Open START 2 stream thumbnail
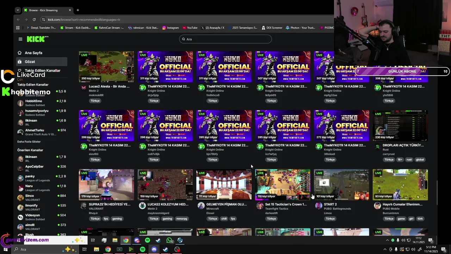 [341, 185]
